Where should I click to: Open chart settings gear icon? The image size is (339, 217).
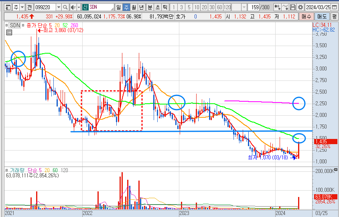pyautogui.click(x=300, y=7)
